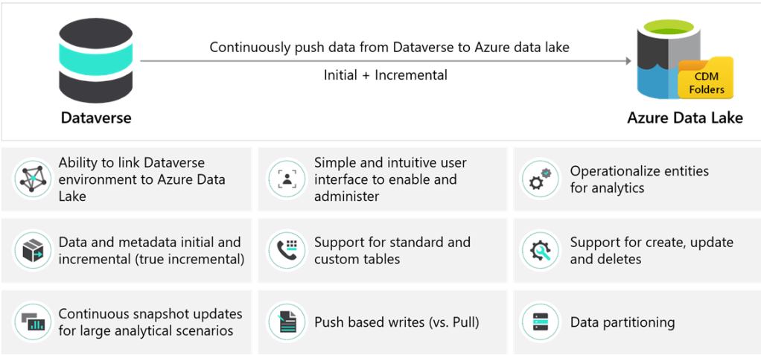Click 'Push based writes (vs. Pull)' text
Image resolution: width=761 pixels, height=355 pixels.
coord(396,322)
